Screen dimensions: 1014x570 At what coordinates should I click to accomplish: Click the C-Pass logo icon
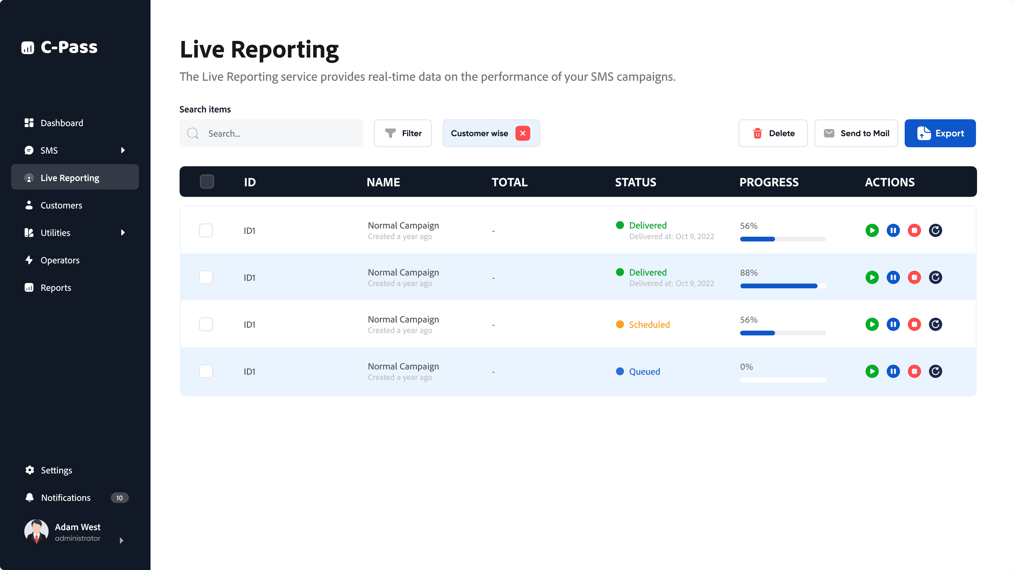point(27,47)
